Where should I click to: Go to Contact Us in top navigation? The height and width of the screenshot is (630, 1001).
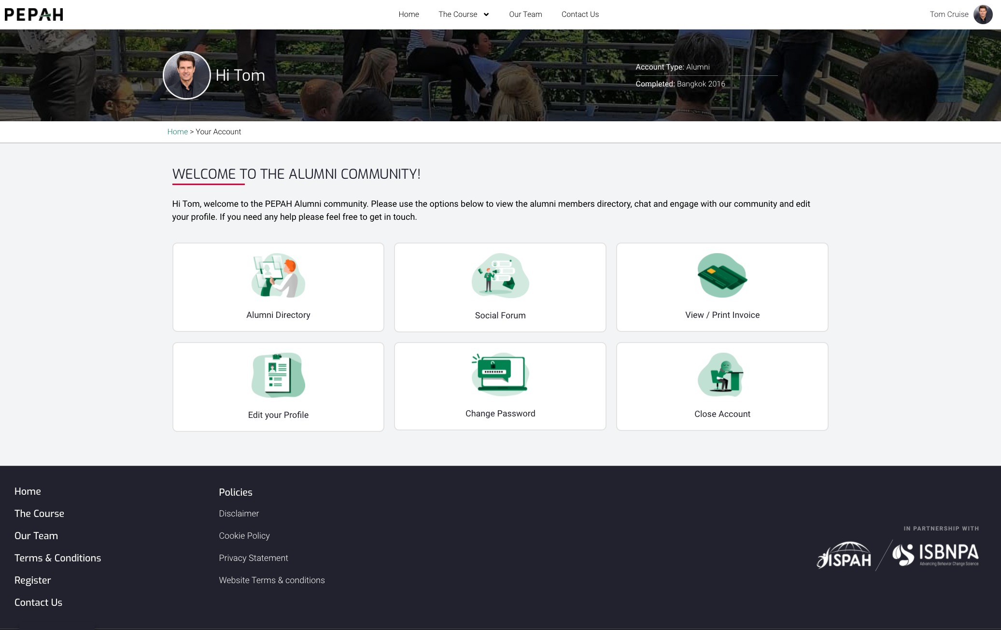pos(580,14)
